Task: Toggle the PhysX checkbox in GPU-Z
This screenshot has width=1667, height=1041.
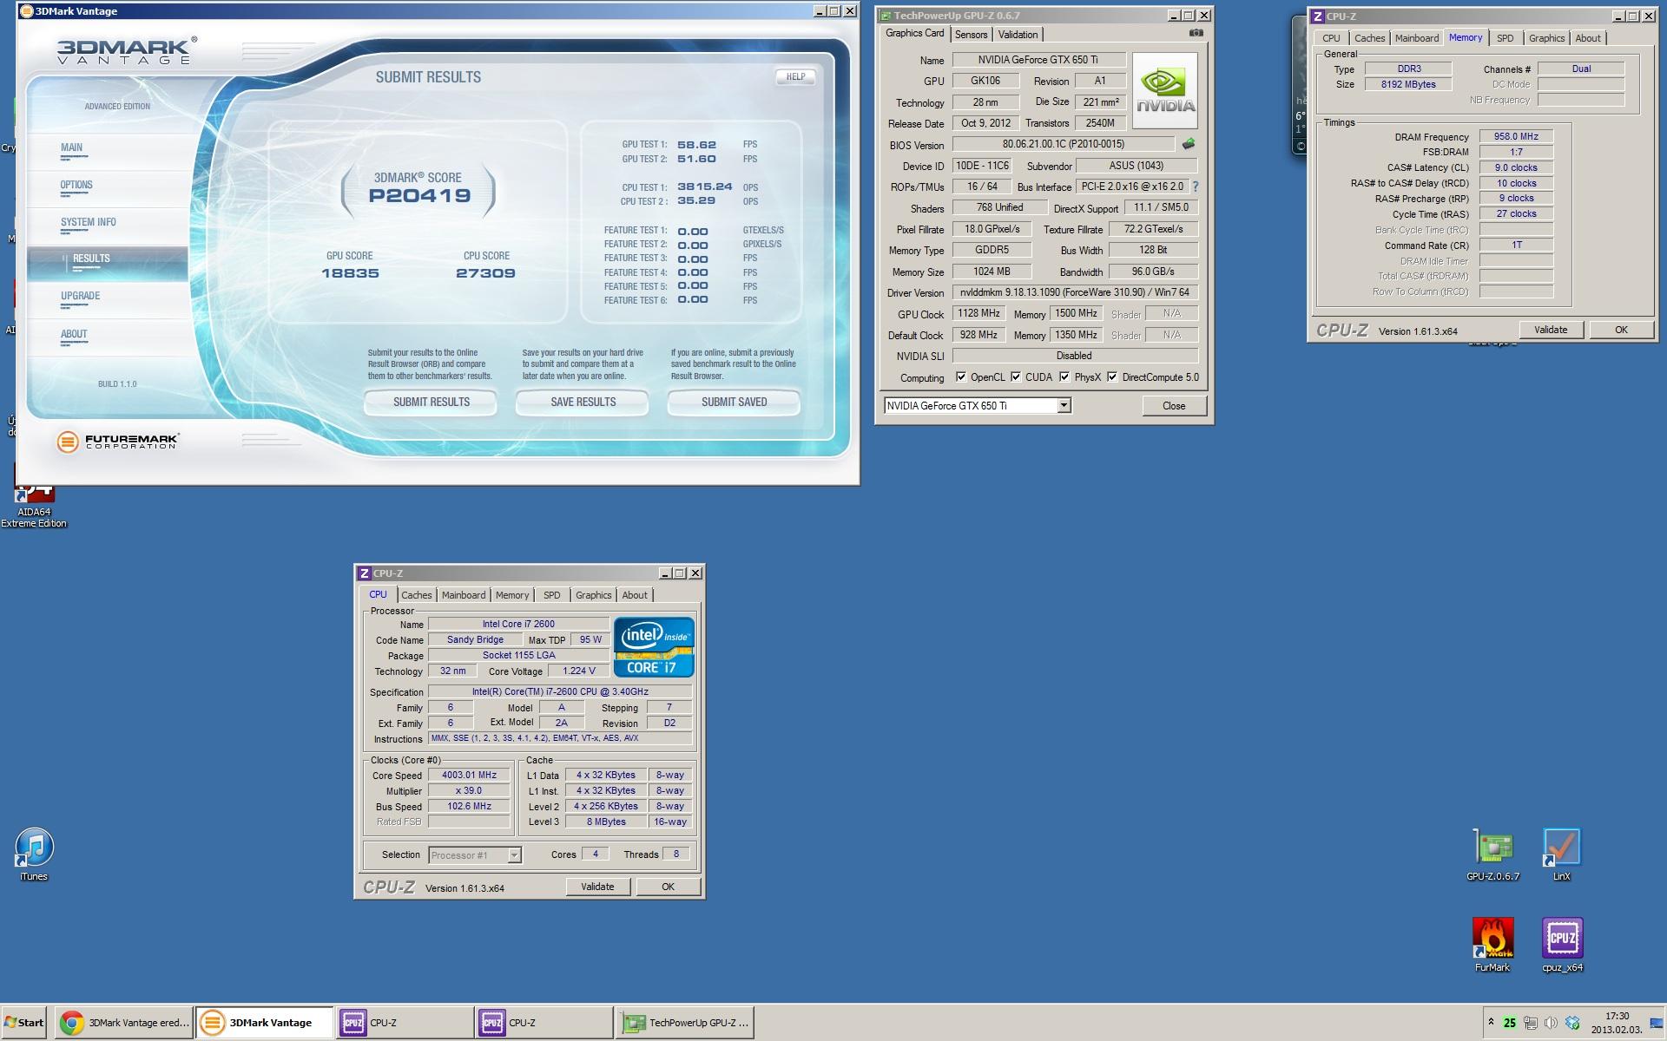Action: (1064, 377)
